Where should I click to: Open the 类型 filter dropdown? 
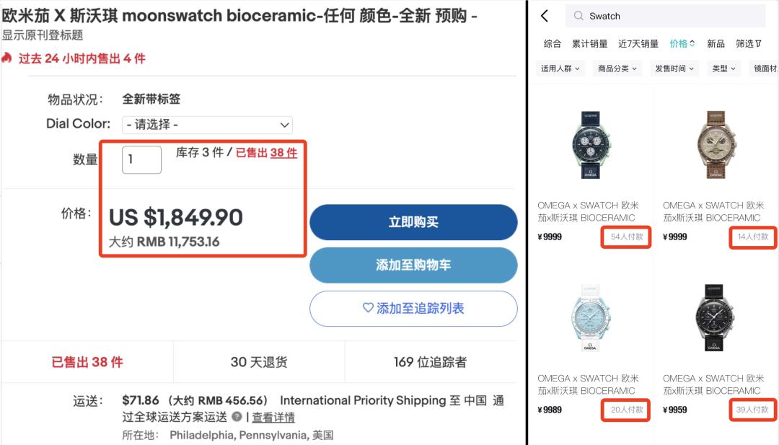tap(723, 68)
